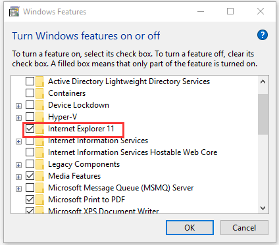Screen dimensions: 279x245
Task: Click the Windows Features title bar icon
Action: 14,11
